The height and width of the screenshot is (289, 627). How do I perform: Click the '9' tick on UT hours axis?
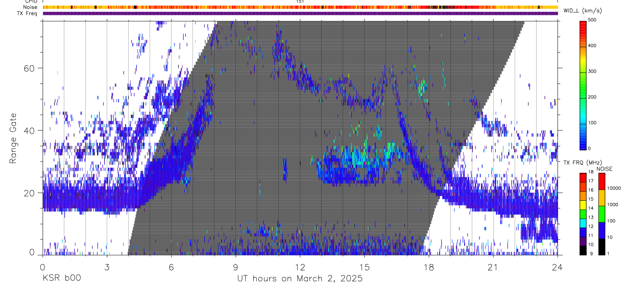(x=235, y=267)
